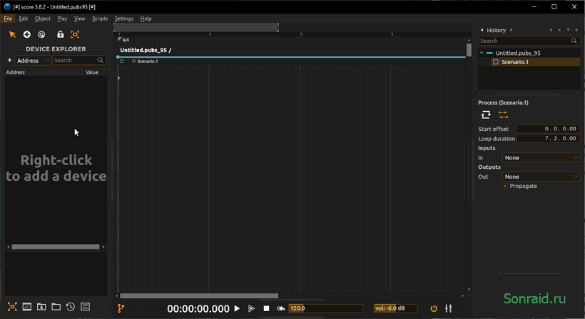Open the Play menu
The height and width of the screenshot is (319, 585).
click(62, 19)
